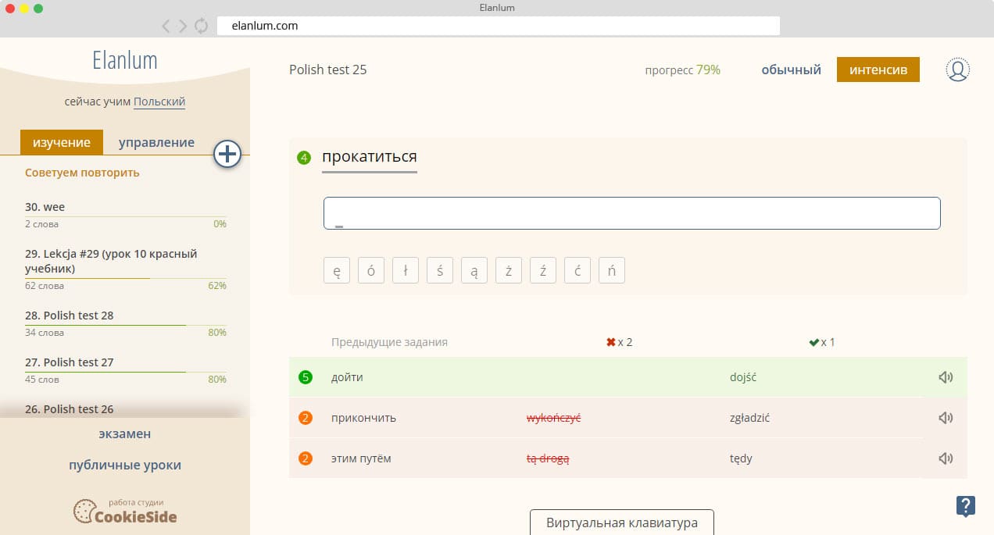Click the word дойти in the history
Viewport: 994px width, 535px height.
pos(347,377)
